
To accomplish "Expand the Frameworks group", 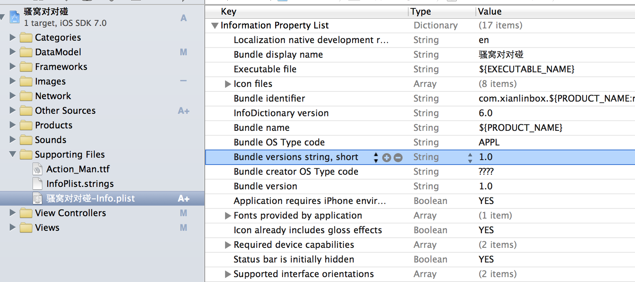I will pos(13,67).
